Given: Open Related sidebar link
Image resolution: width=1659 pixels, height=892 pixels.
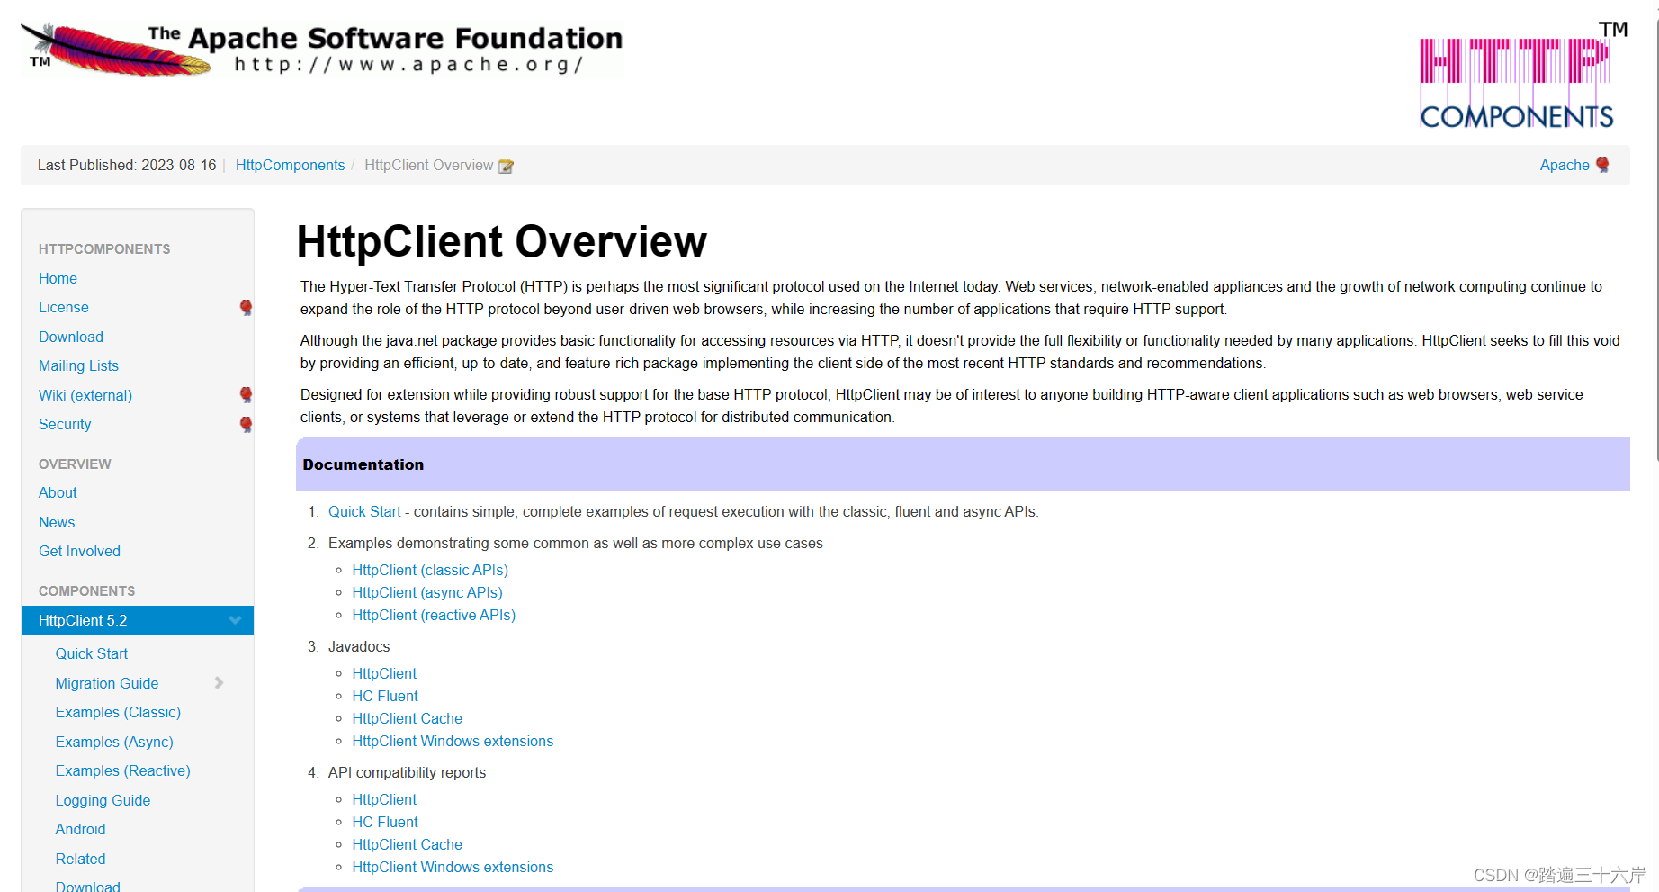Looking at the screenshot, I should pos(80,860).
